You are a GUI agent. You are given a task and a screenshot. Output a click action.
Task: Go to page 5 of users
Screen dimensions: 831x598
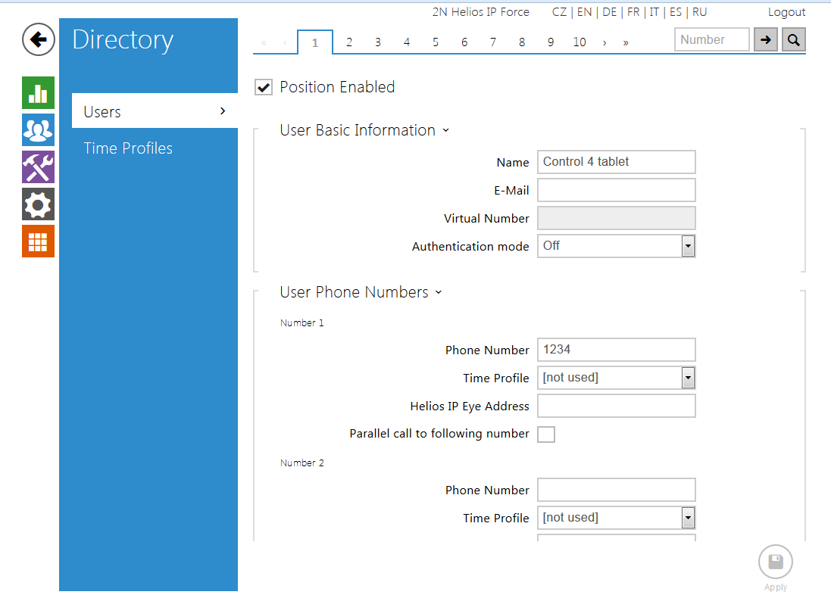436,42
